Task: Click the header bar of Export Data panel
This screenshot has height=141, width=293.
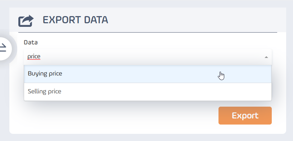Action: coord(148,20)
